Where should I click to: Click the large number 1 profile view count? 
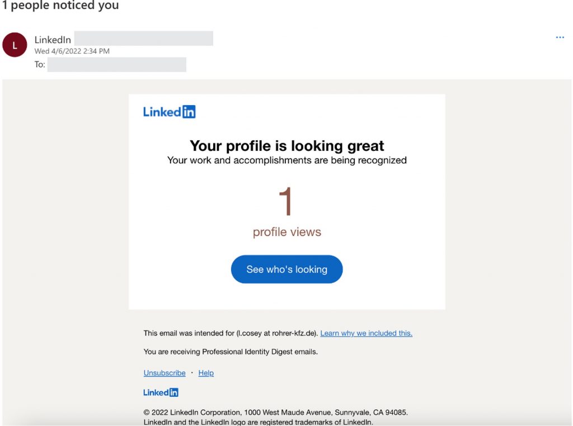click(x=286, y=202)
